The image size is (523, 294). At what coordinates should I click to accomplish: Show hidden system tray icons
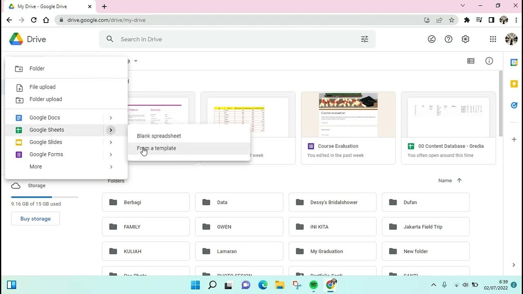click(434, 285)
